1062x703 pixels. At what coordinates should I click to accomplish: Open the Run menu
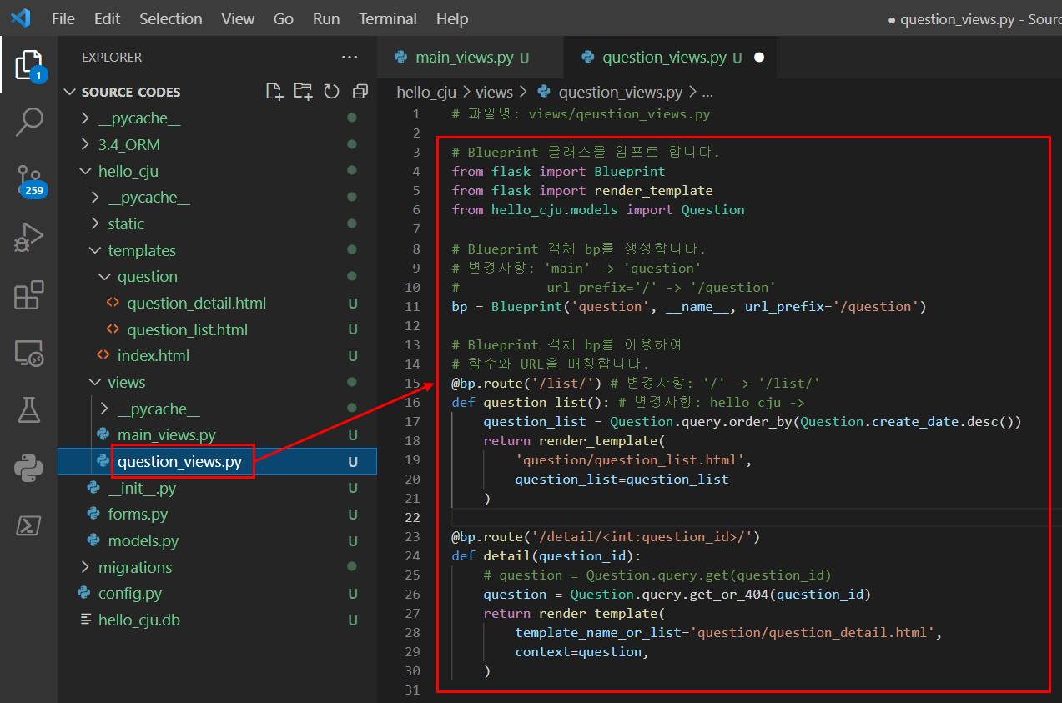click(x=326, y=18)
